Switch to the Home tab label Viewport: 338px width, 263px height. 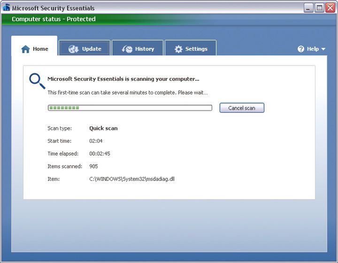click(40, 49)
